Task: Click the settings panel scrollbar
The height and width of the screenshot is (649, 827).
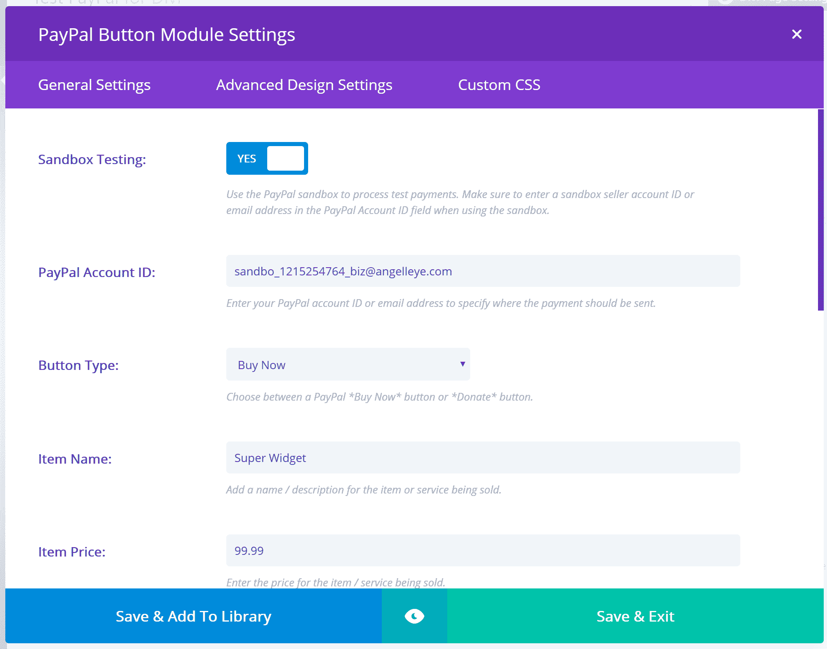Action: (820, 210)
